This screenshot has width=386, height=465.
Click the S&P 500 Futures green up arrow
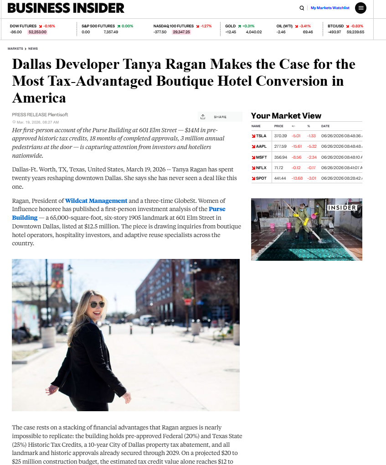[119, 26]
